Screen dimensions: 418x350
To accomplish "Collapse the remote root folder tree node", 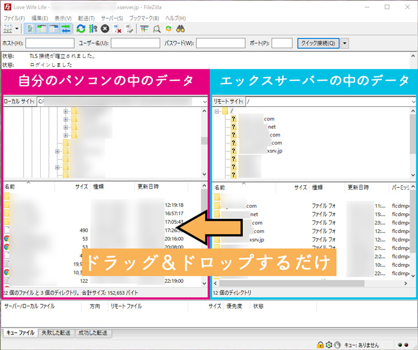I will [217, 111].
